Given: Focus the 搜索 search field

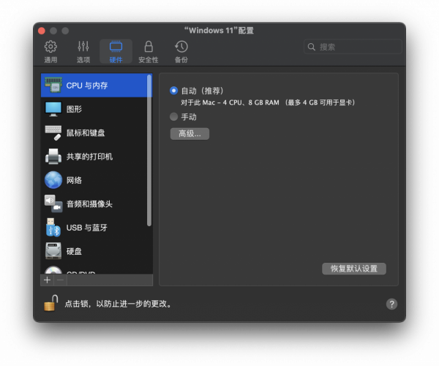Looking at the screenshot, I should pos(353,47).
